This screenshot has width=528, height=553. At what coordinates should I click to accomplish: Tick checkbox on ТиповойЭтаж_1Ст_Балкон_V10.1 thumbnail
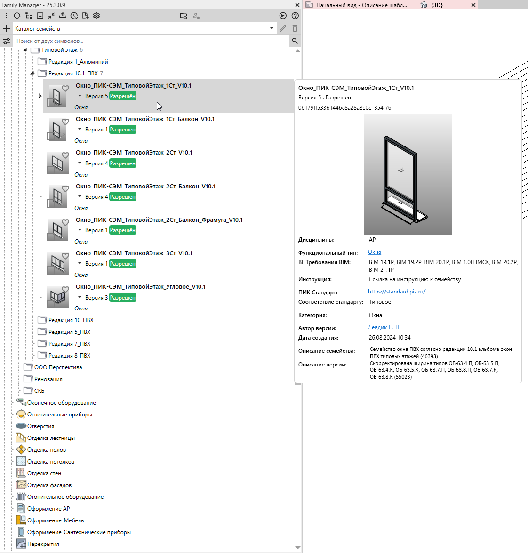[50, 137]
